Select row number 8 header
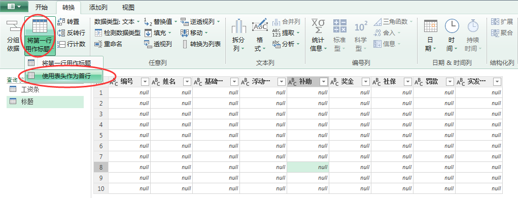This screenshot has width=518, height=198. [101, 167]
